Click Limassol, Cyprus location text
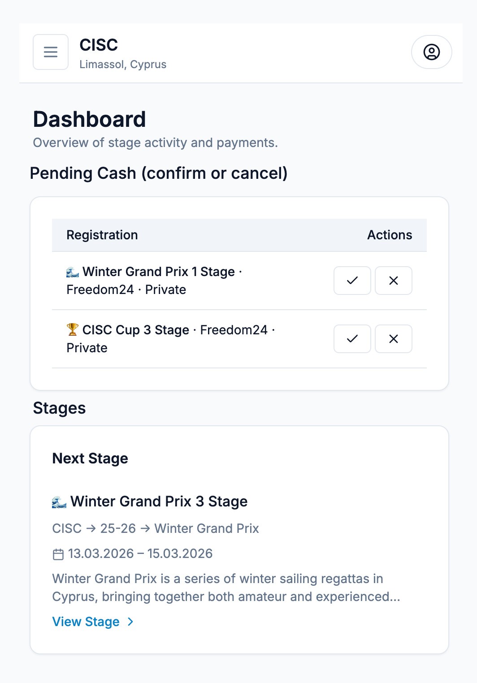The width and height of the screenshot is (477, 683). pyautogui.click(x=123, y=64)
